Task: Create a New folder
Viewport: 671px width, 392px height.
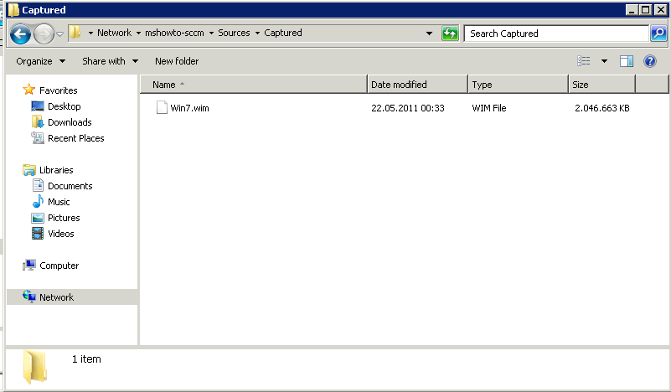Action: tap(177, 61)
